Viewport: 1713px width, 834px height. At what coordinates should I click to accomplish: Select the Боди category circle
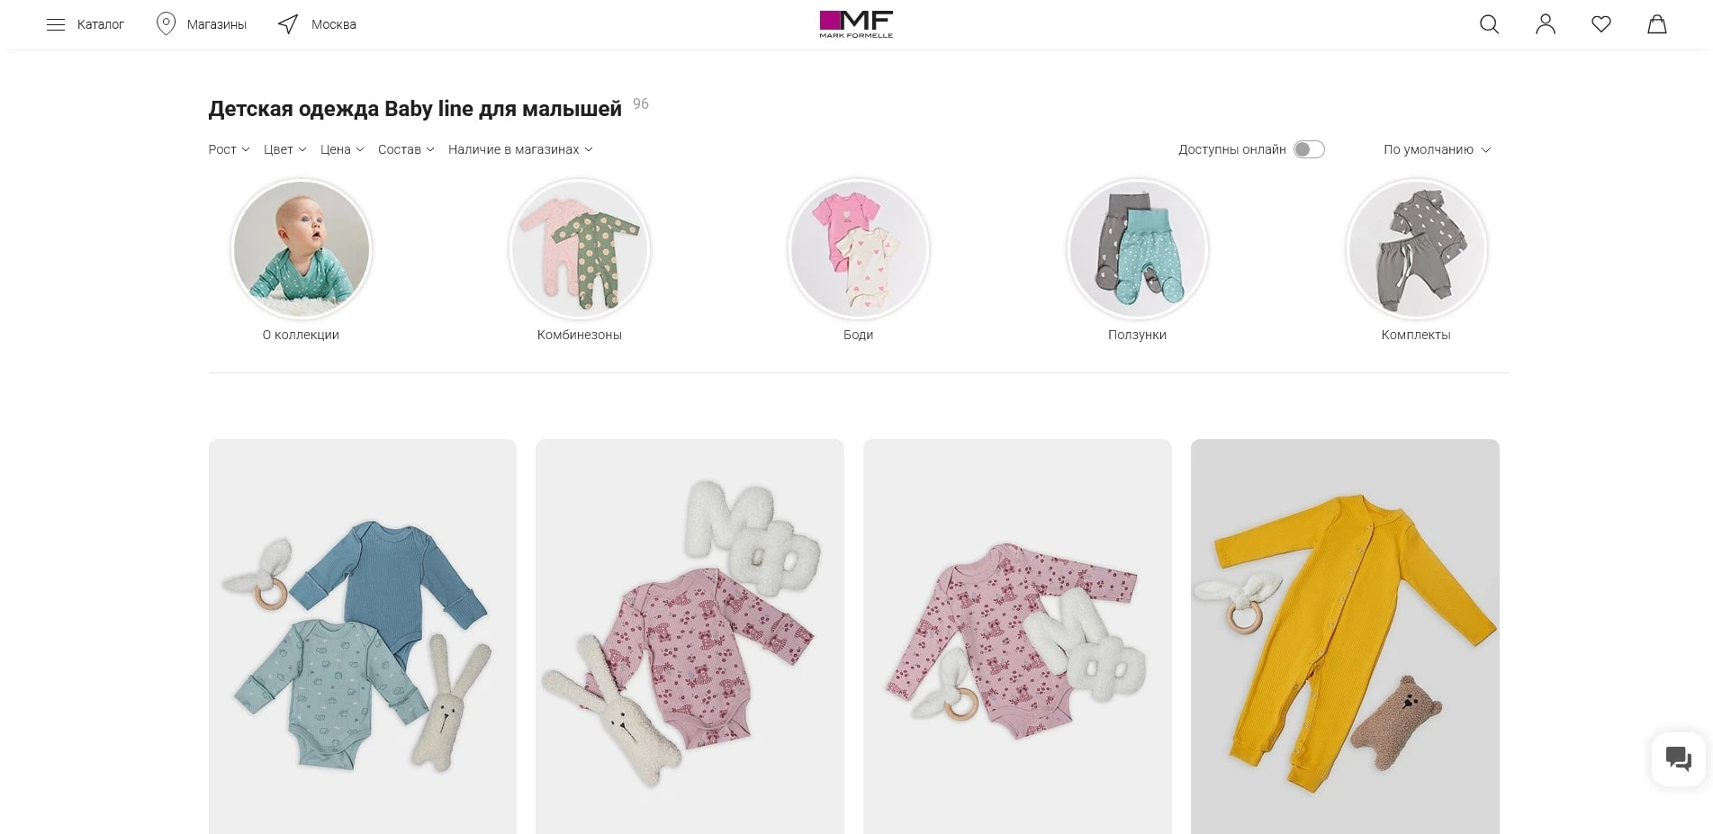click(x=859, y=249)
